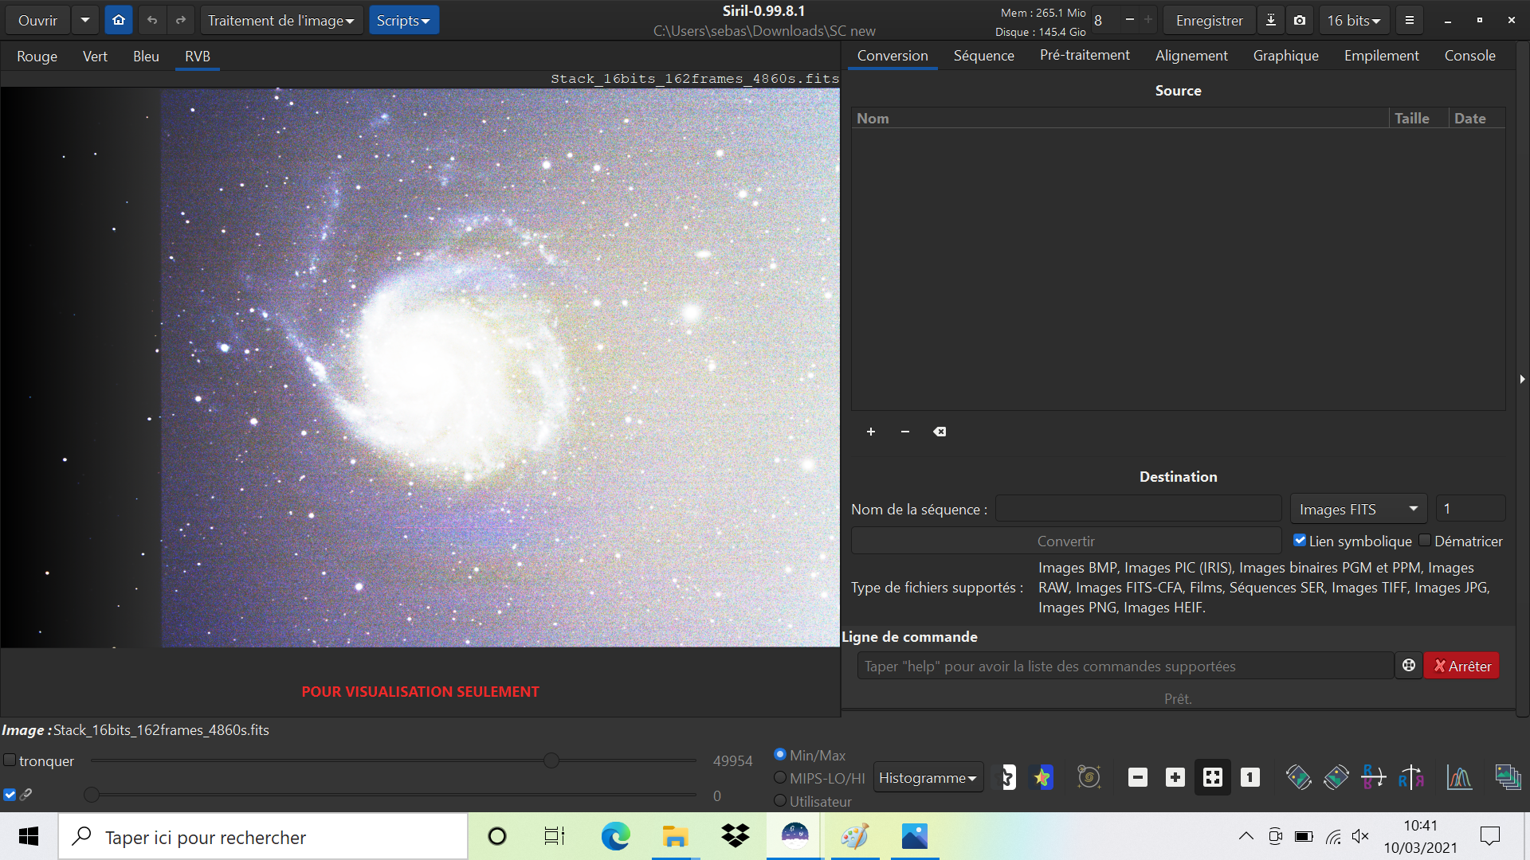Enable the tronquer checkbox

[10, 760]
